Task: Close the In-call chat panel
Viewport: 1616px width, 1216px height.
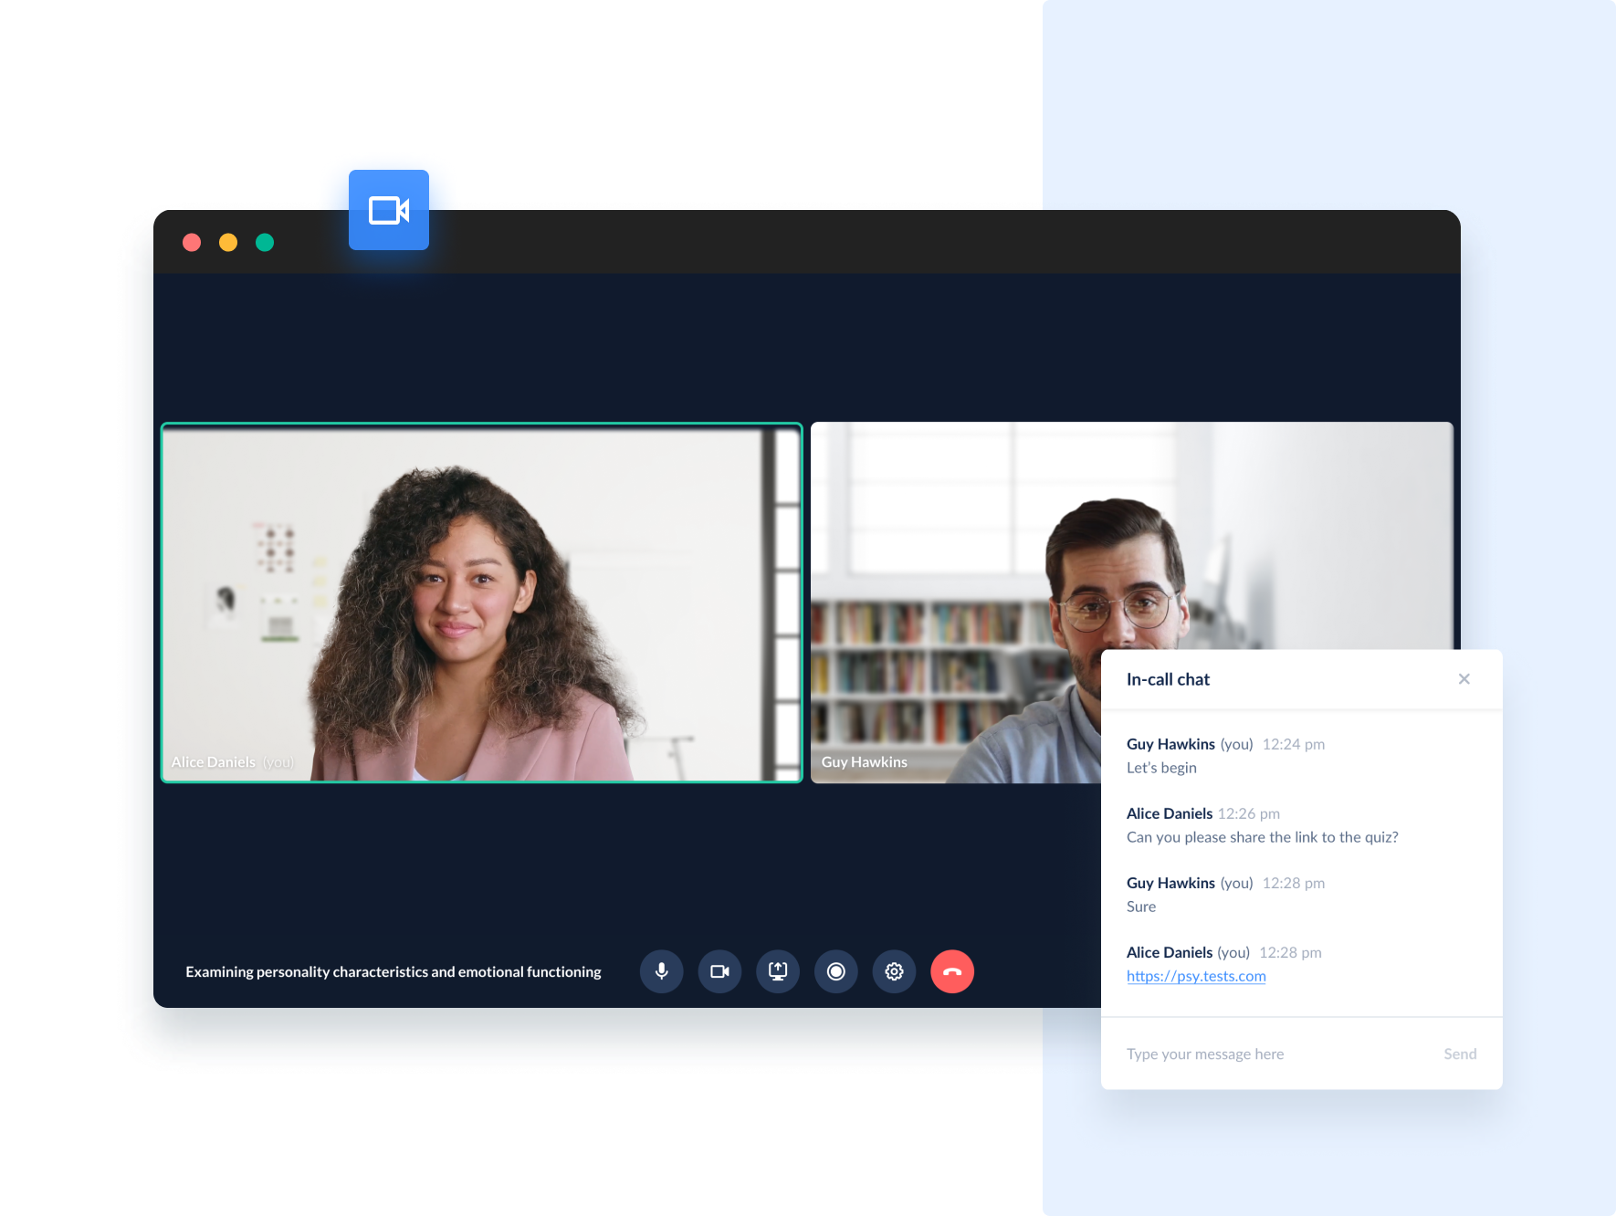Action: click(x=1464, y=678)
